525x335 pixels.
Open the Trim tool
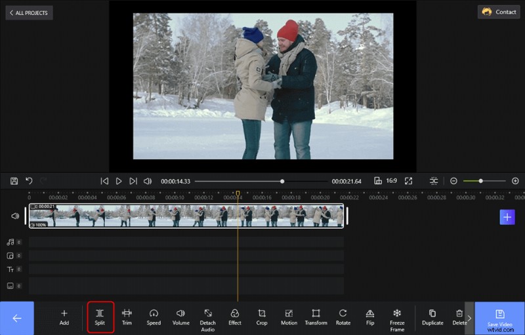pos(127,317)
